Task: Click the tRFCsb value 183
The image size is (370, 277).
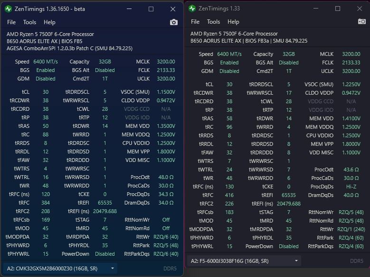Action: pos(229,212)
